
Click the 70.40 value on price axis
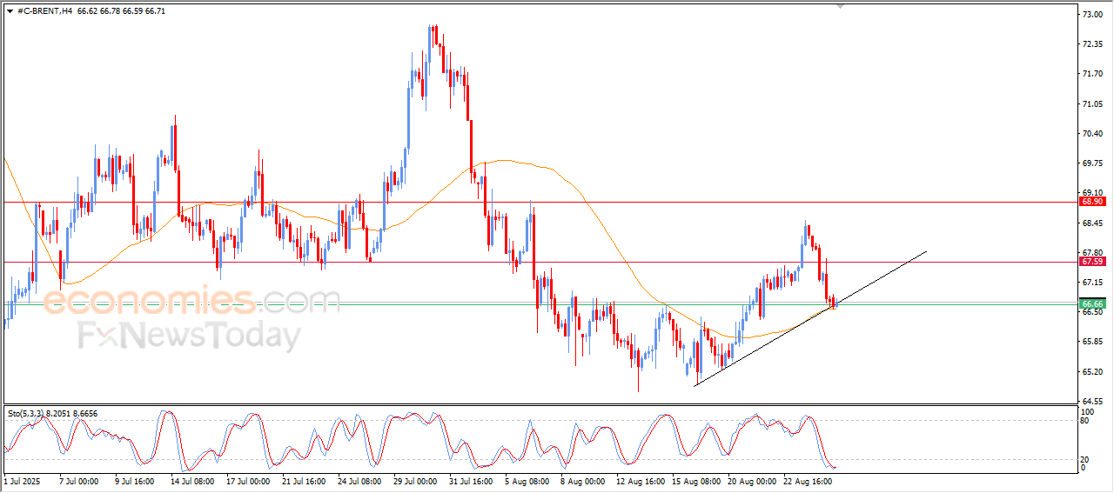(1092, 133)
